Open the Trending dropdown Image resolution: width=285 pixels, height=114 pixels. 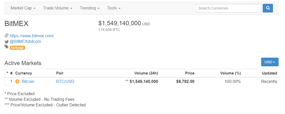click(x=90, y=8)
